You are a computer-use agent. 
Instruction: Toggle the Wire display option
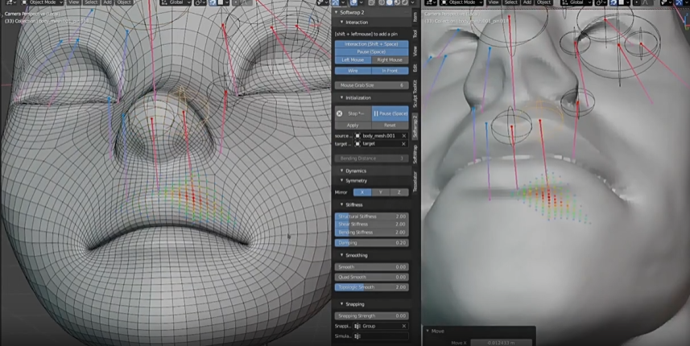pos(353,71)
